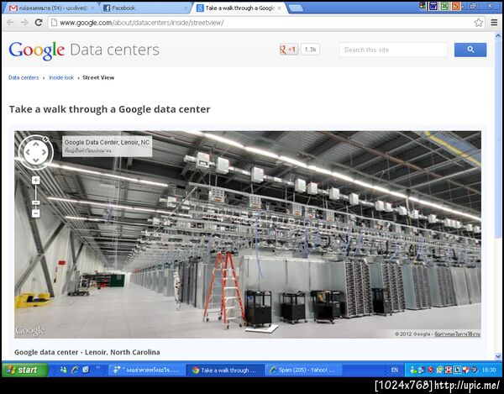Click the Office shortcut bar menu icon
The height and width of the screenshot is (394, 504).
coord(423,6)
